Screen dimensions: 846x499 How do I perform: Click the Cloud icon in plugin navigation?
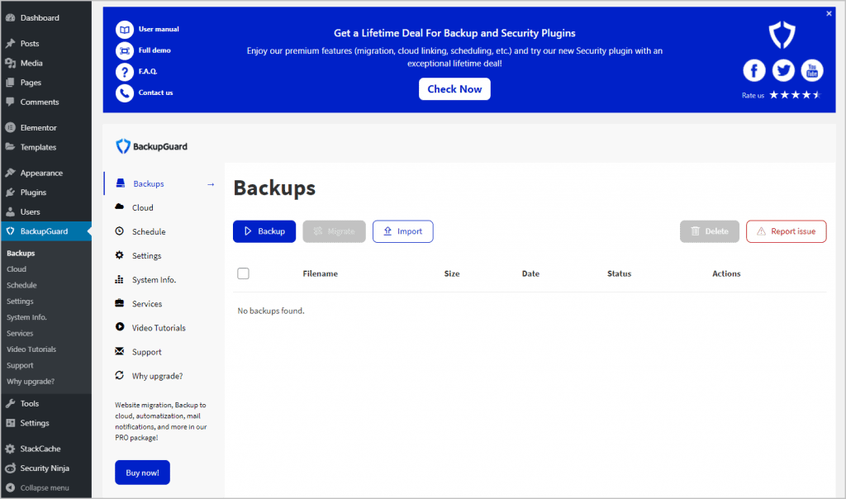coord(120,207)
